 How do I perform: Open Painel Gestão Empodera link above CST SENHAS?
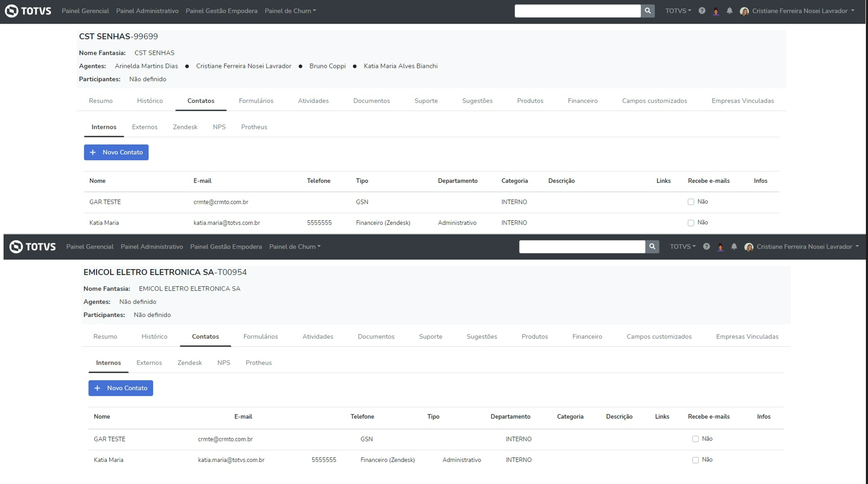pyautogui.click(x=221, y=11)
